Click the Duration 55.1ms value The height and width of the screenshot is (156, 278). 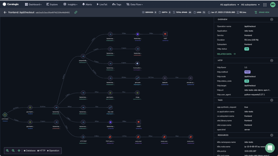tap(251, 40)
